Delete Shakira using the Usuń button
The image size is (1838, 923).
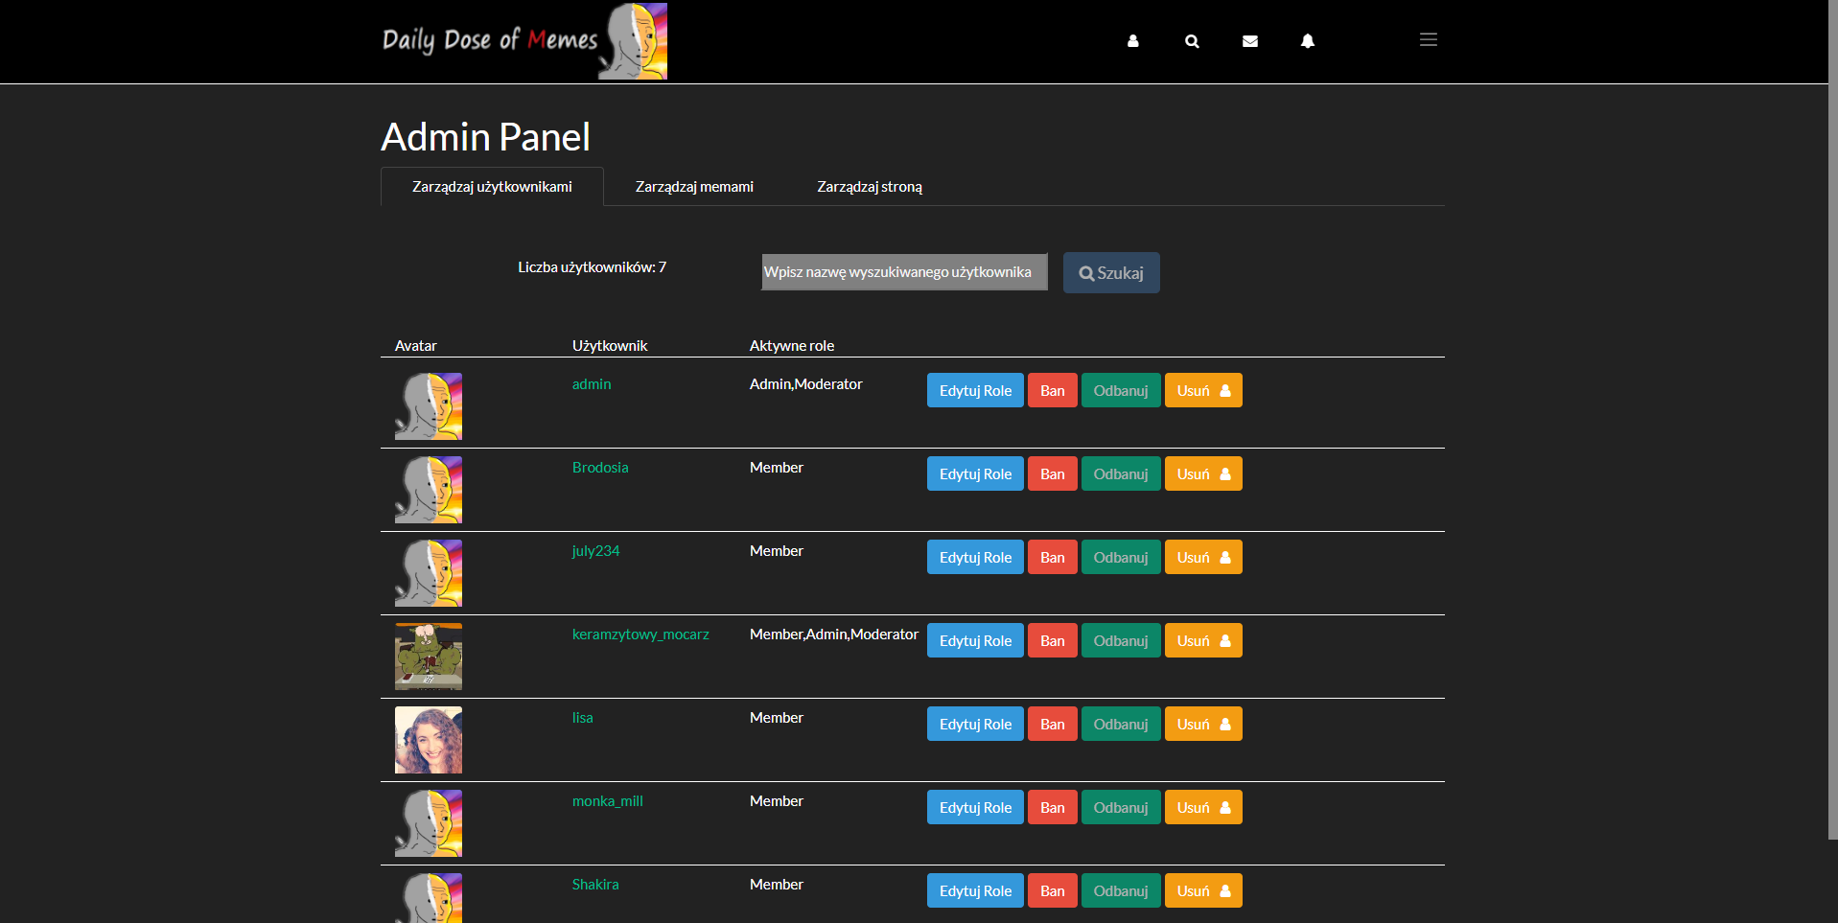tap(1202, 890)
